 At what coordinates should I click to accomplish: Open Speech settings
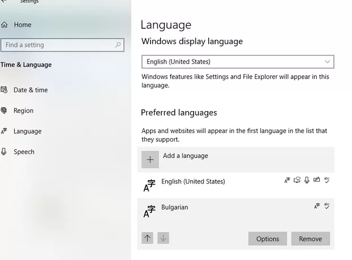point(24,152)
